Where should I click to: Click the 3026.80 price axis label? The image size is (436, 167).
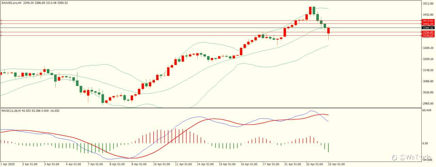point(428,92)
